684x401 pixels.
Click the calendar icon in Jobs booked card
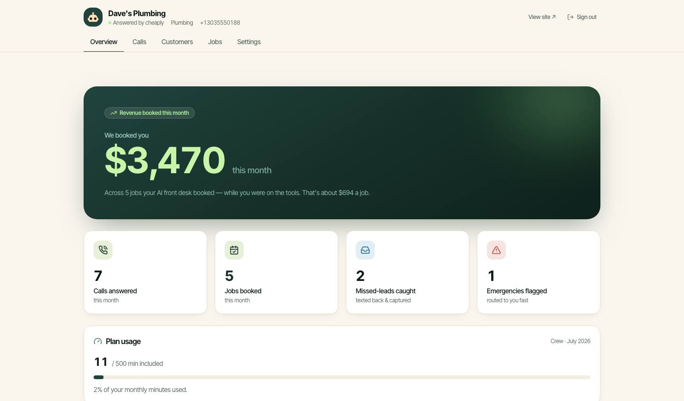click(234, 250)
